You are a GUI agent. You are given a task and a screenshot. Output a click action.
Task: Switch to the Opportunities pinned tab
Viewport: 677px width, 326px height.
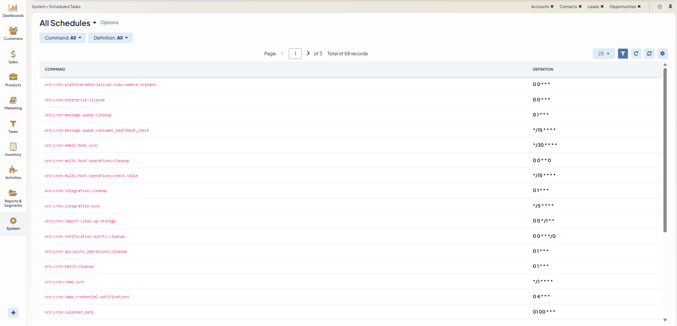tap(622, 7)
